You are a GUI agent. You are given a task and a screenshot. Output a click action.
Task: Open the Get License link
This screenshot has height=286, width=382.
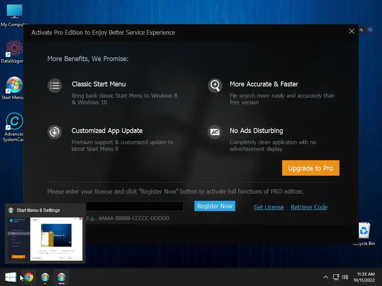(x=269, y=207)
